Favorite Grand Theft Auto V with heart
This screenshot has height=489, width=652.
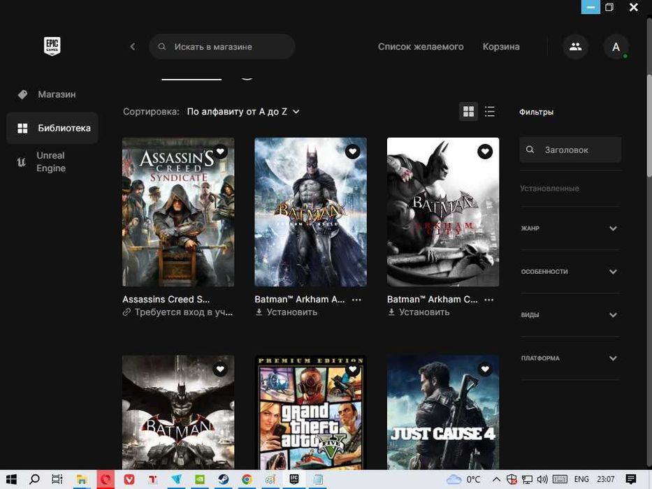coord(353,370)
